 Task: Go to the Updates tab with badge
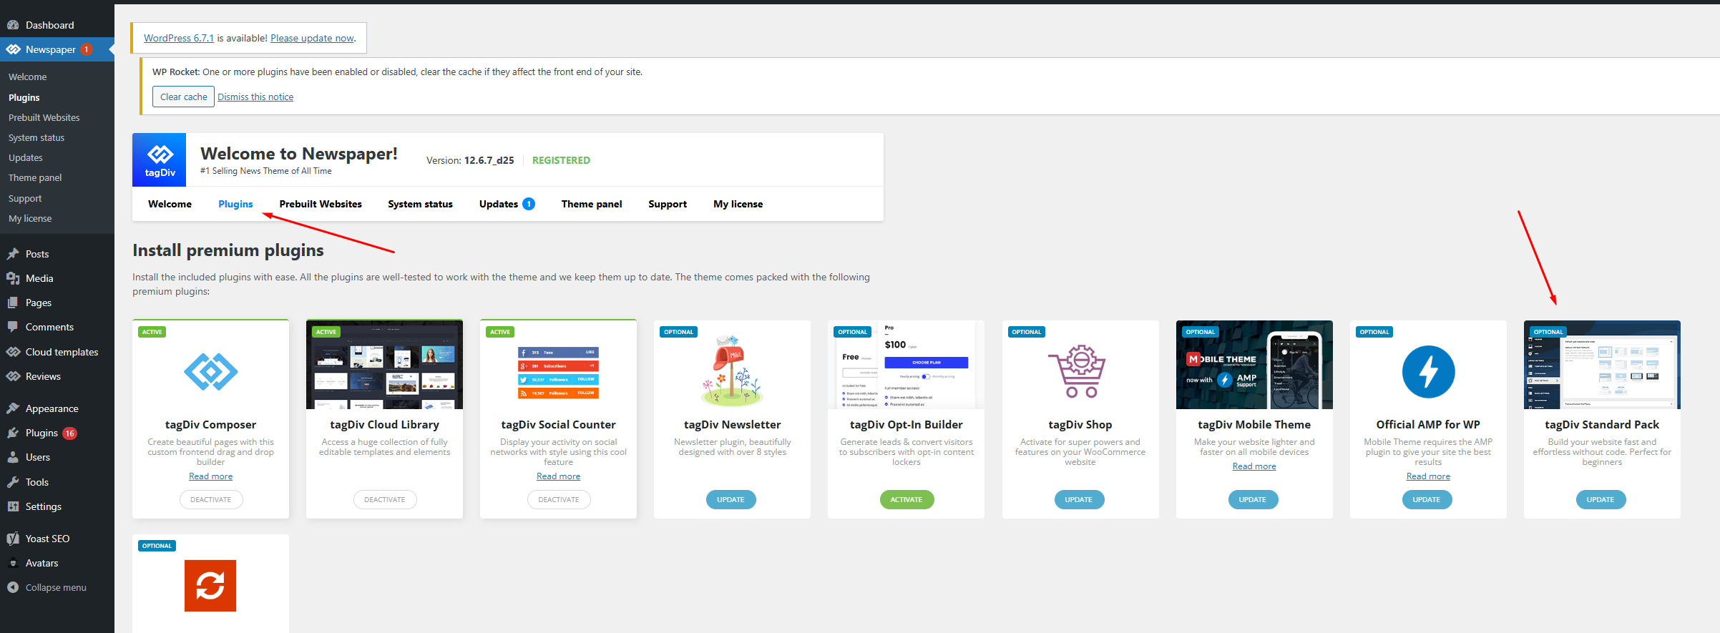pos(507,204)
